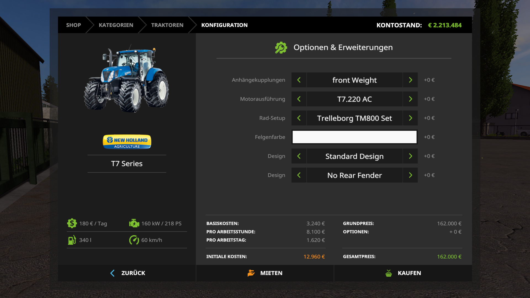
Task: Click the daily upkeep dollar icon
Action: coord(72,223)
